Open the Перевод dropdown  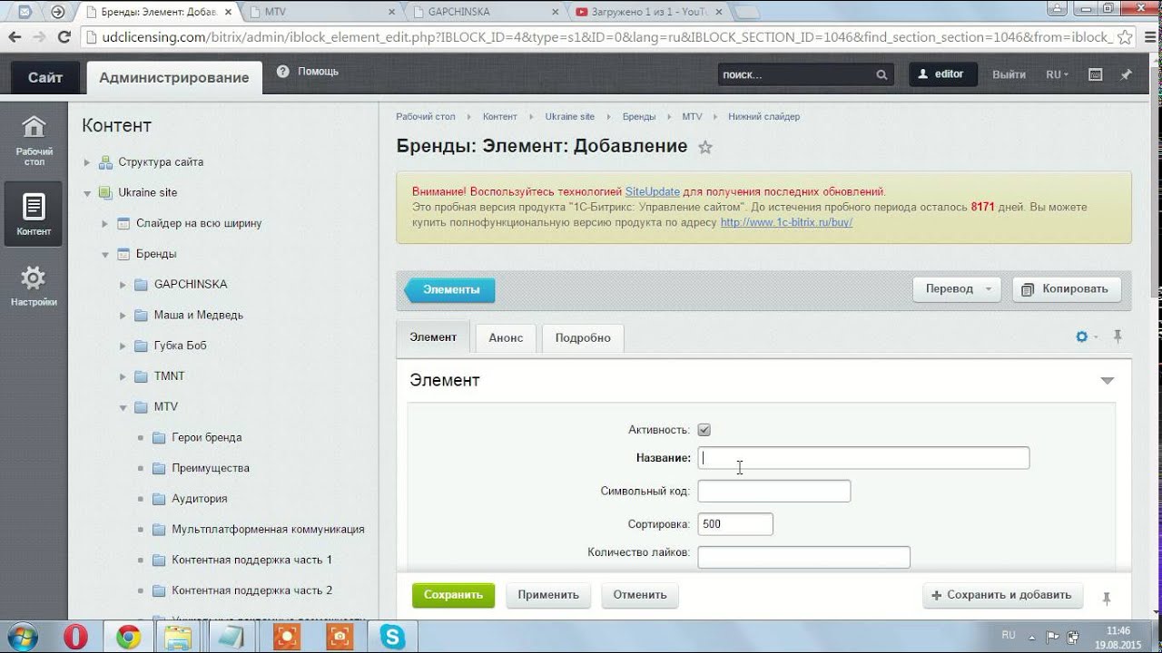[x=957, y=289]
